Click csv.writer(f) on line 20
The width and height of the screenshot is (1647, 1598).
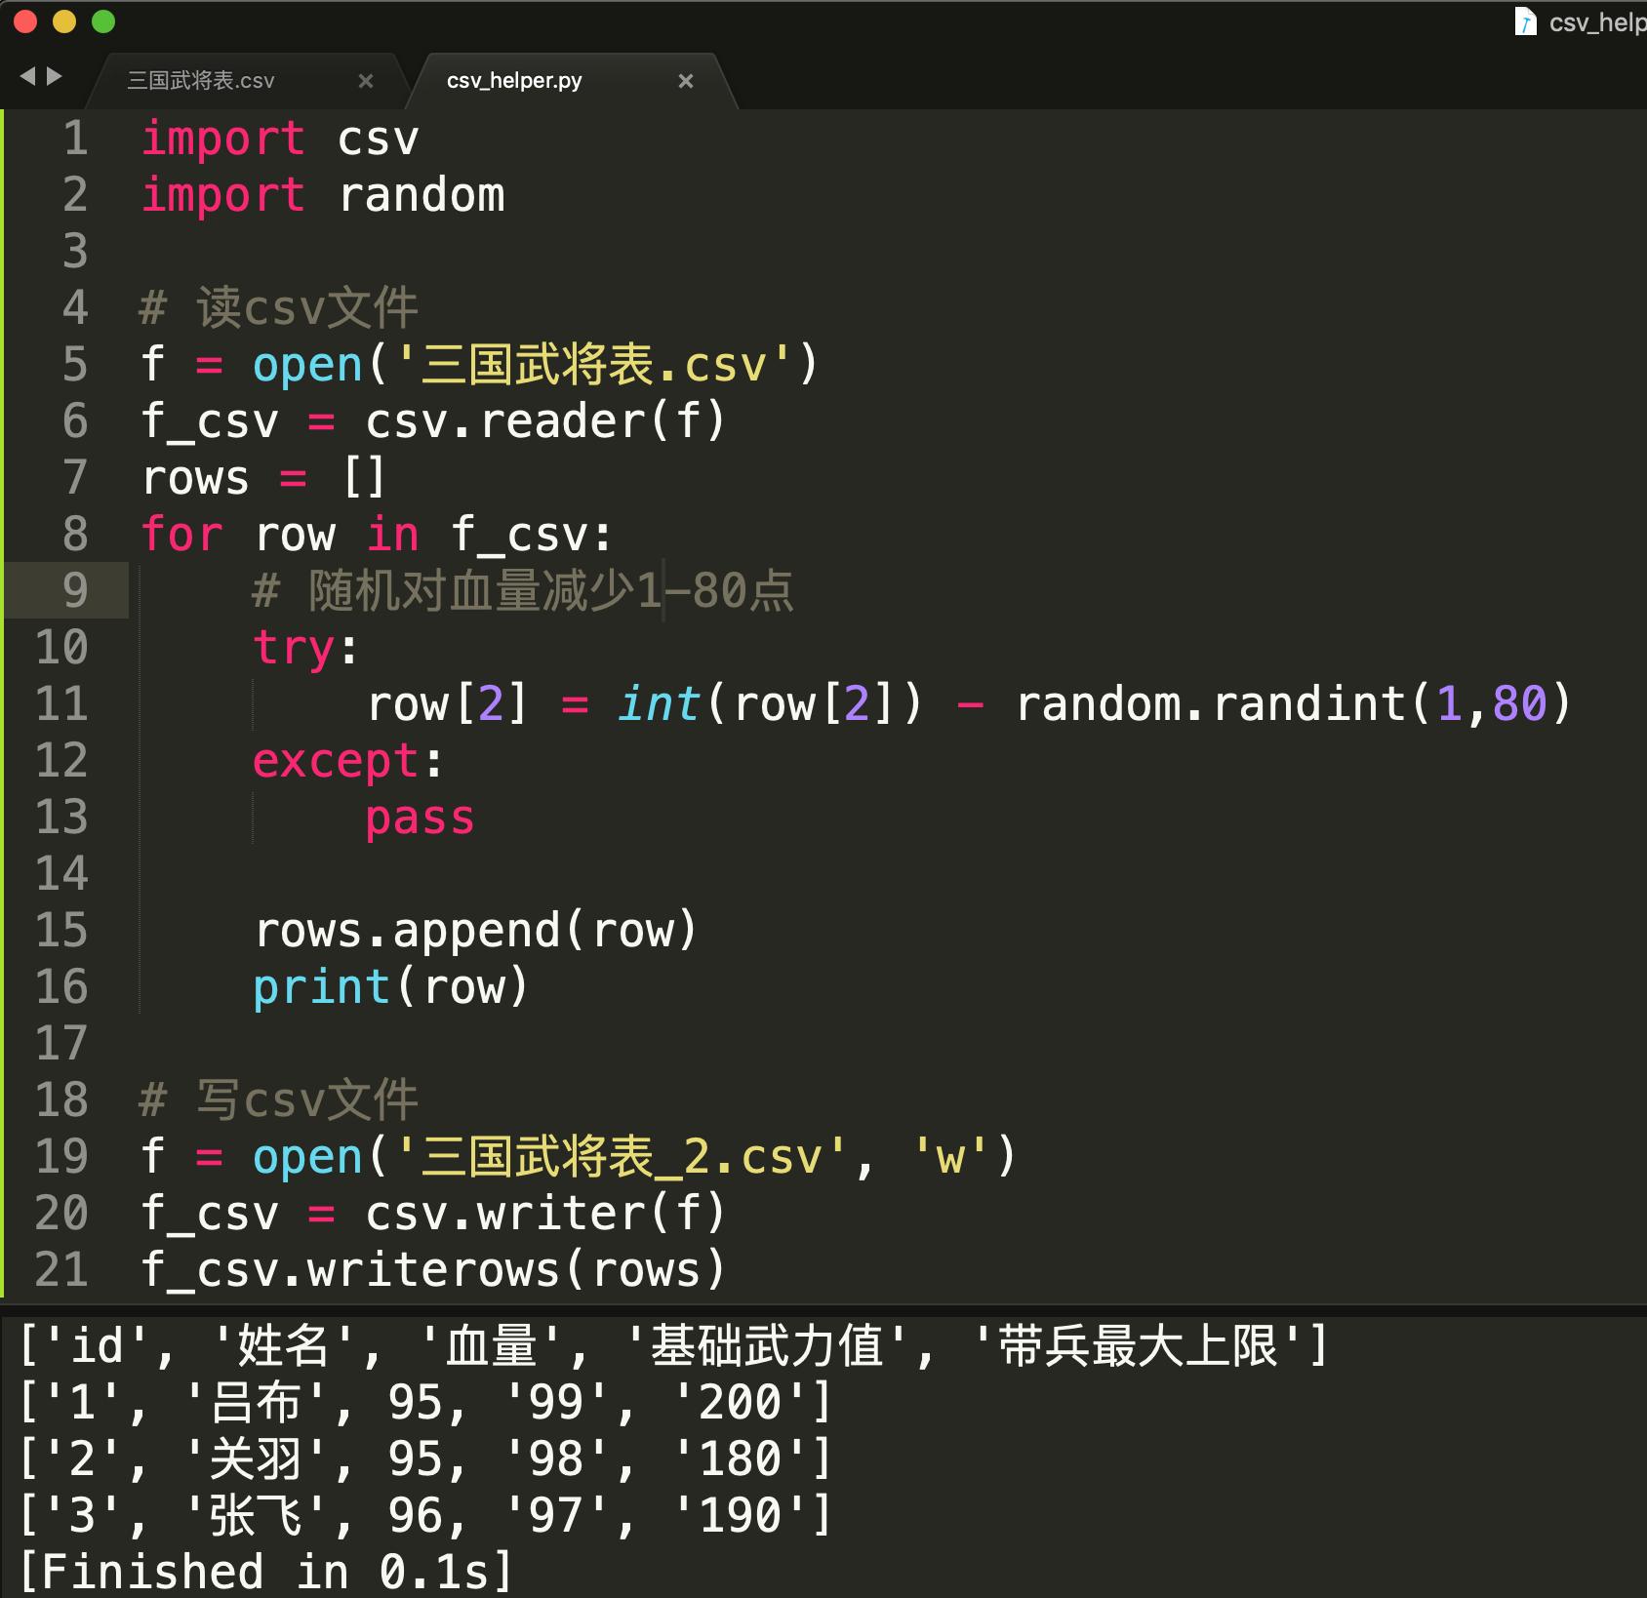[x=544, y=1213]
